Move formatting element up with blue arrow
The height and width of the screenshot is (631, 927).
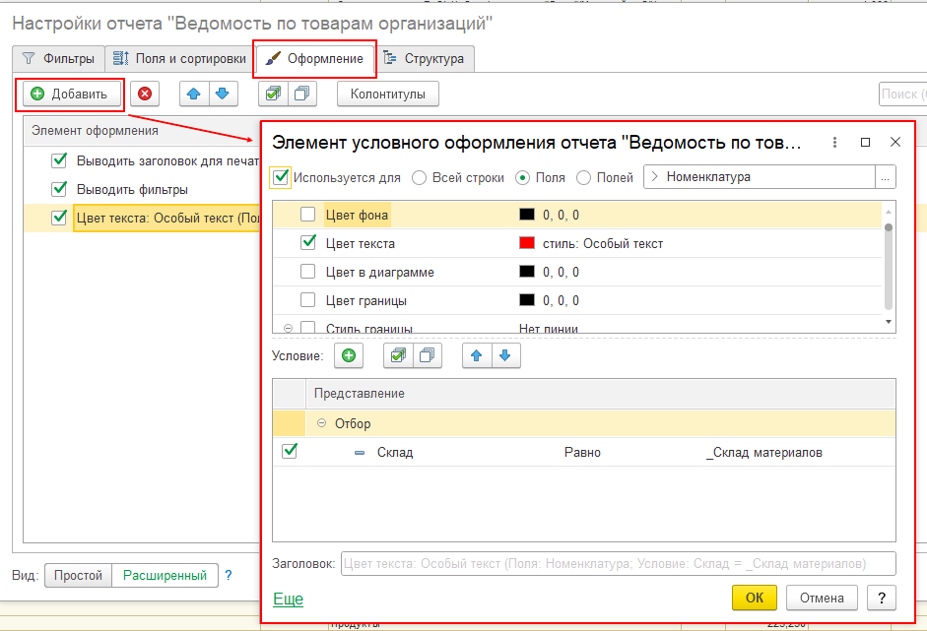point(194,94)
